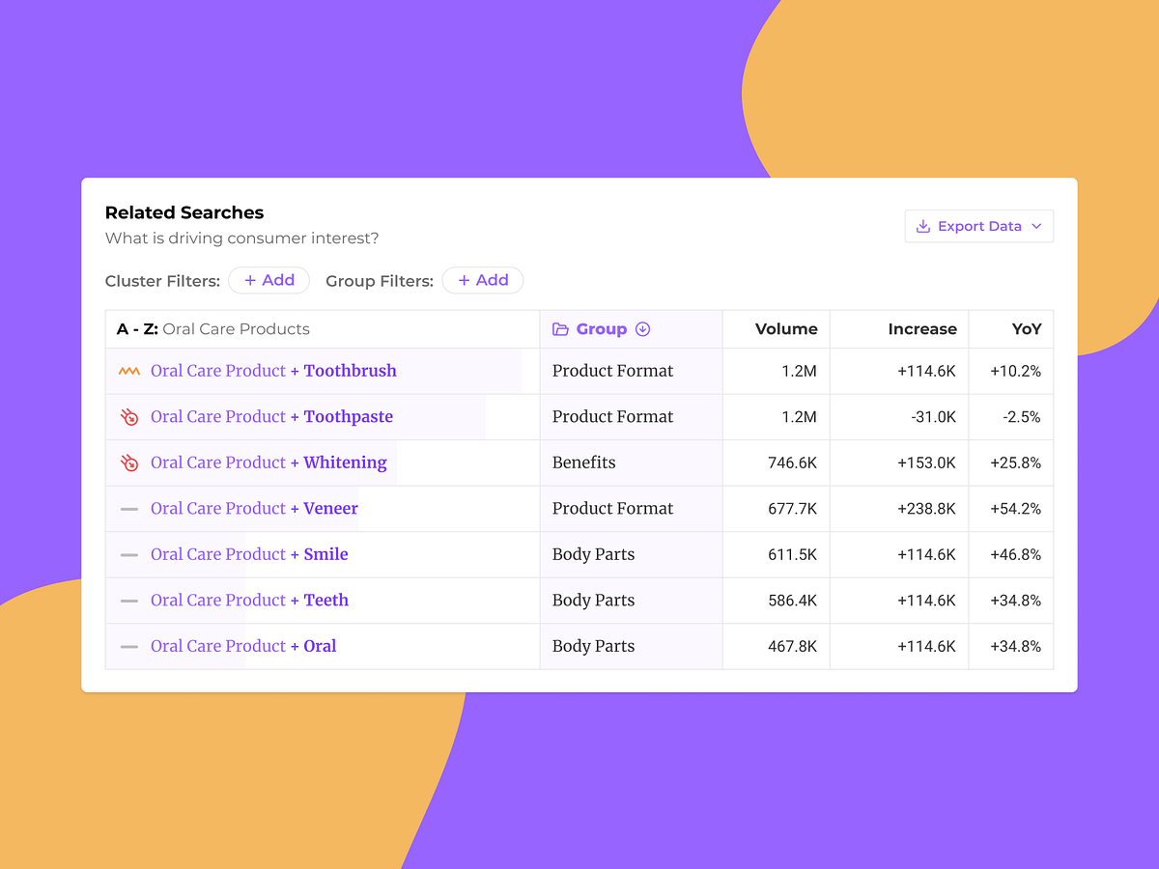Image resolution: width=1159 pixels, height=869 pixels.
Task: Click the flame icon on the Toothpaste row
Action: coord(129,416)
